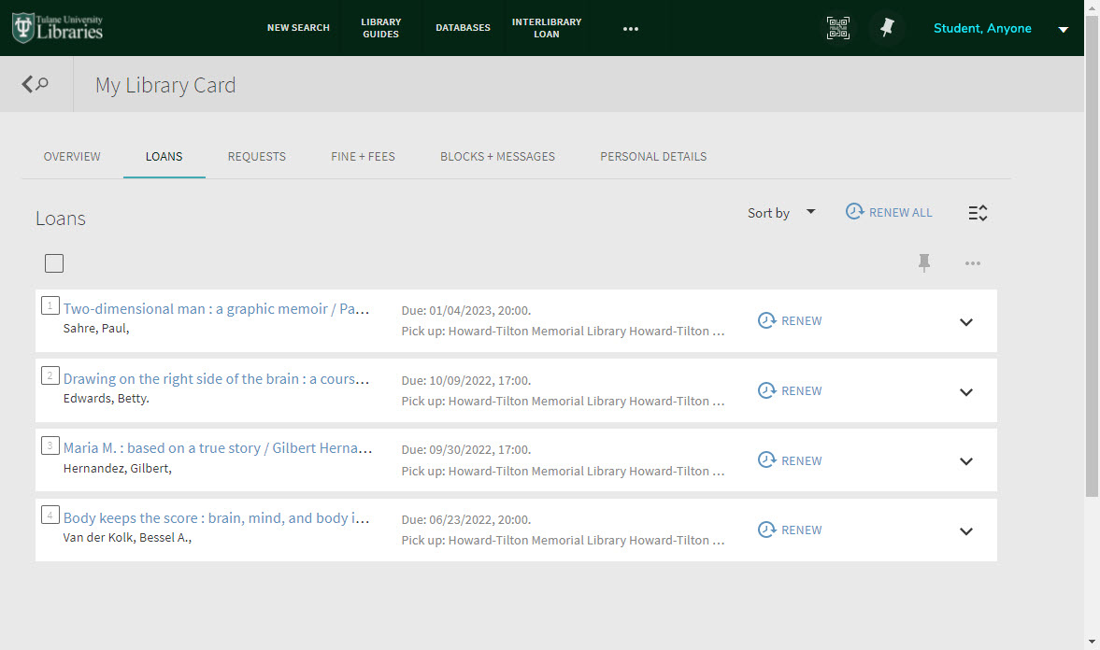The width and height of the screenshot is (1100, 650).
Task: Open pinned favorites in the header
Action: [x=887, y=28]
